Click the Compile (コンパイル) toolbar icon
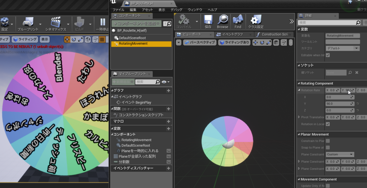The width and height of the screenshot is (367, 188). click(x=184, y=20)
